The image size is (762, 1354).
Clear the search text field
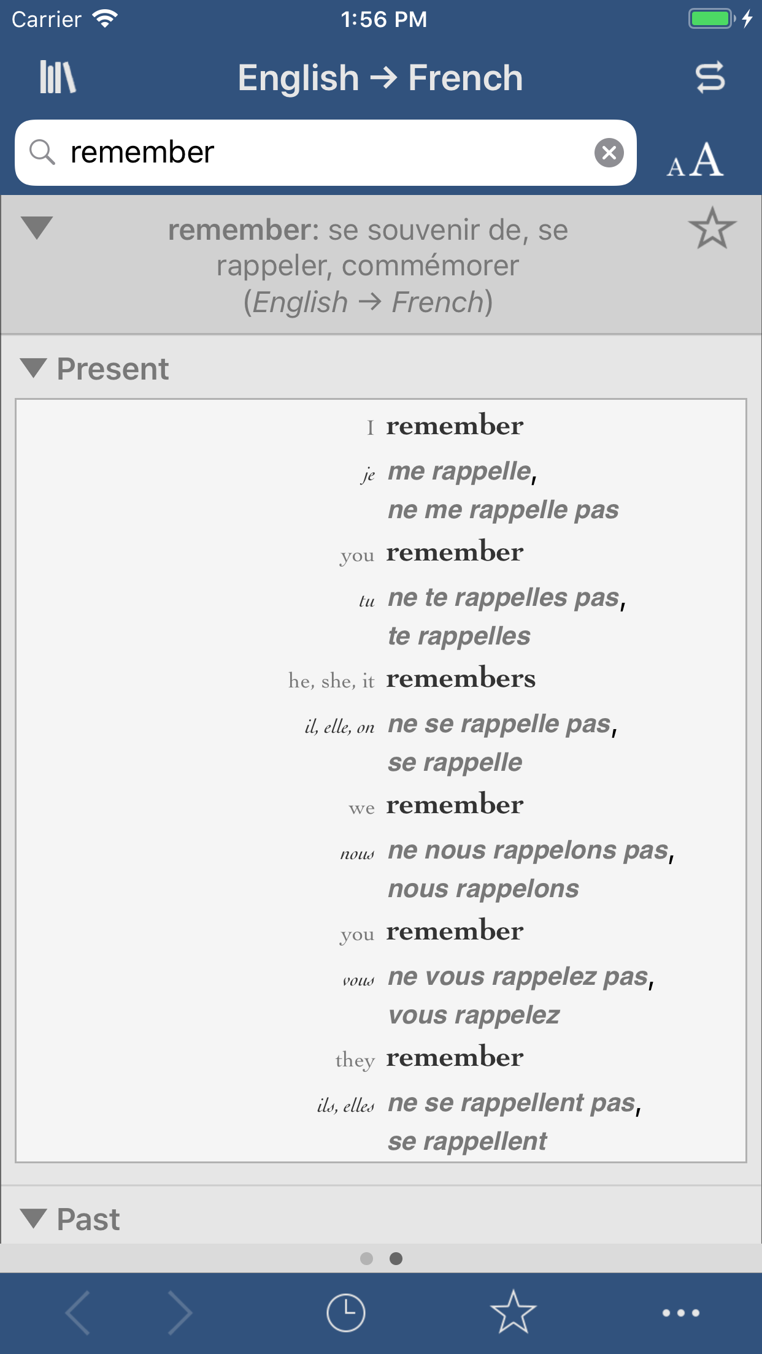tap(609, 153)
